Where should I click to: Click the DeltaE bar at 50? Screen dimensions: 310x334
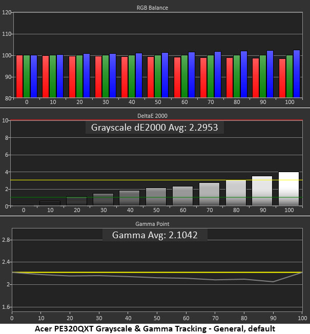(156, 197)
